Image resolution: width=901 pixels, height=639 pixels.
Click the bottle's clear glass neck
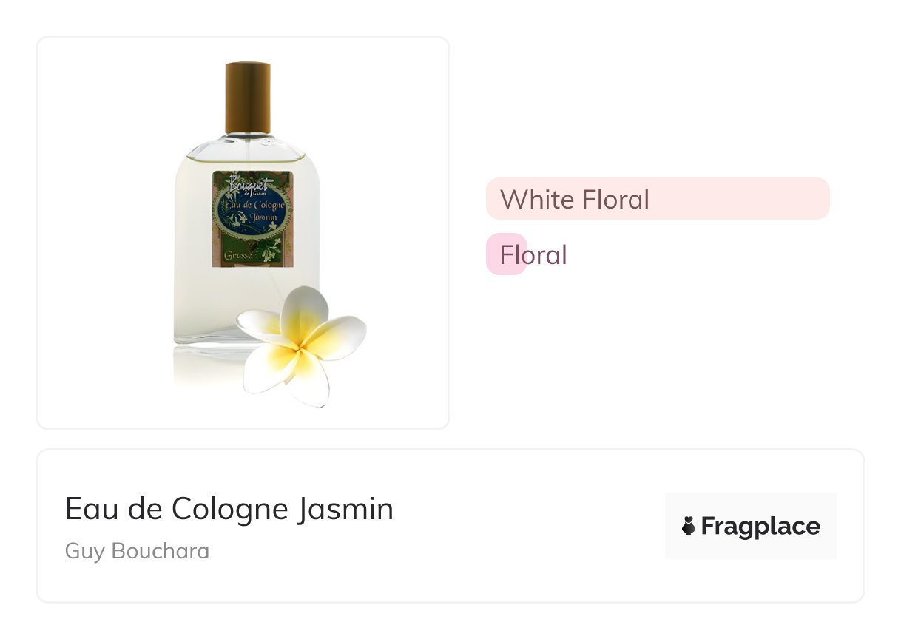[248, 138]
